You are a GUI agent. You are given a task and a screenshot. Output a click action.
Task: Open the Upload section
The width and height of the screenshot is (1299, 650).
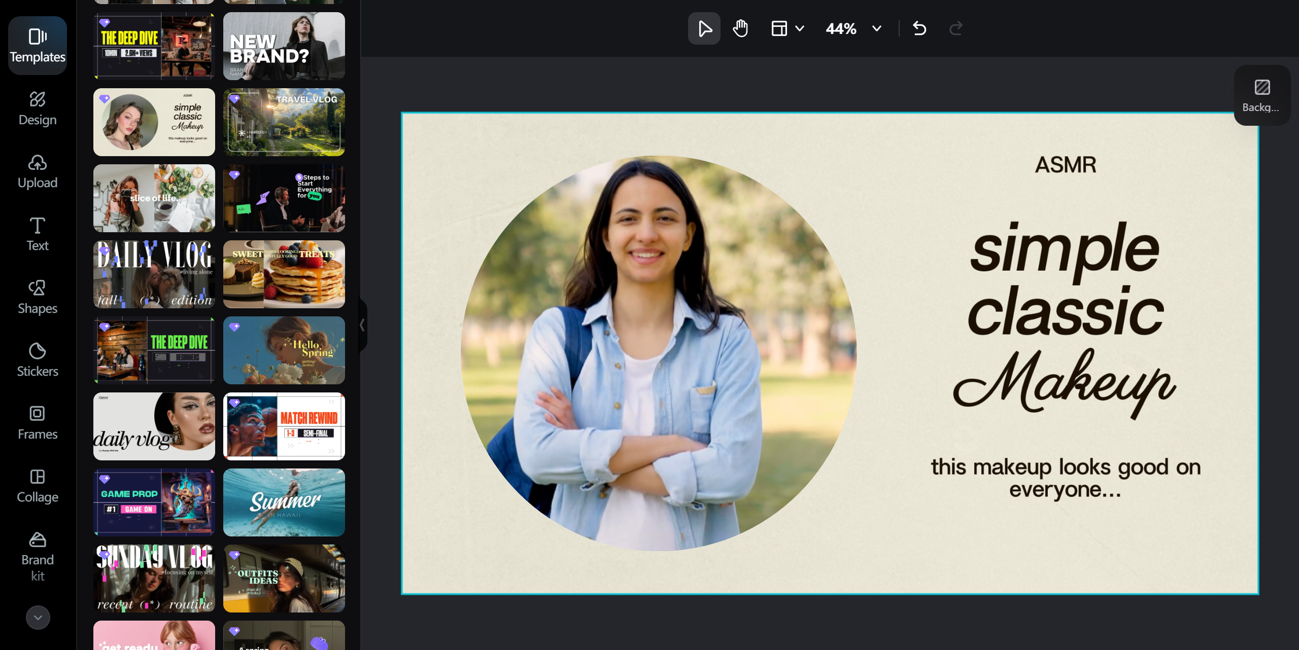point(38,171)
